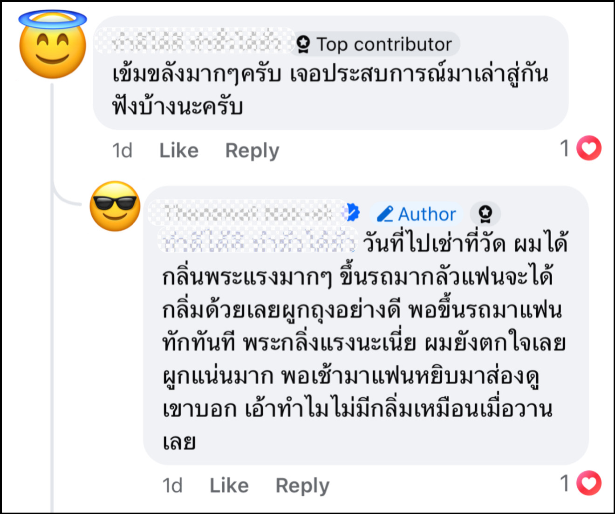615x514 pixels.
Task: Click the author's reply comment text body
Action: point(363,343)
